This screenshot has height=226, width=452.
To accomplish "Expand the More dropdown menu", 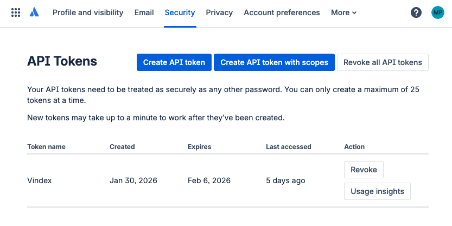I will click(343, 12).
